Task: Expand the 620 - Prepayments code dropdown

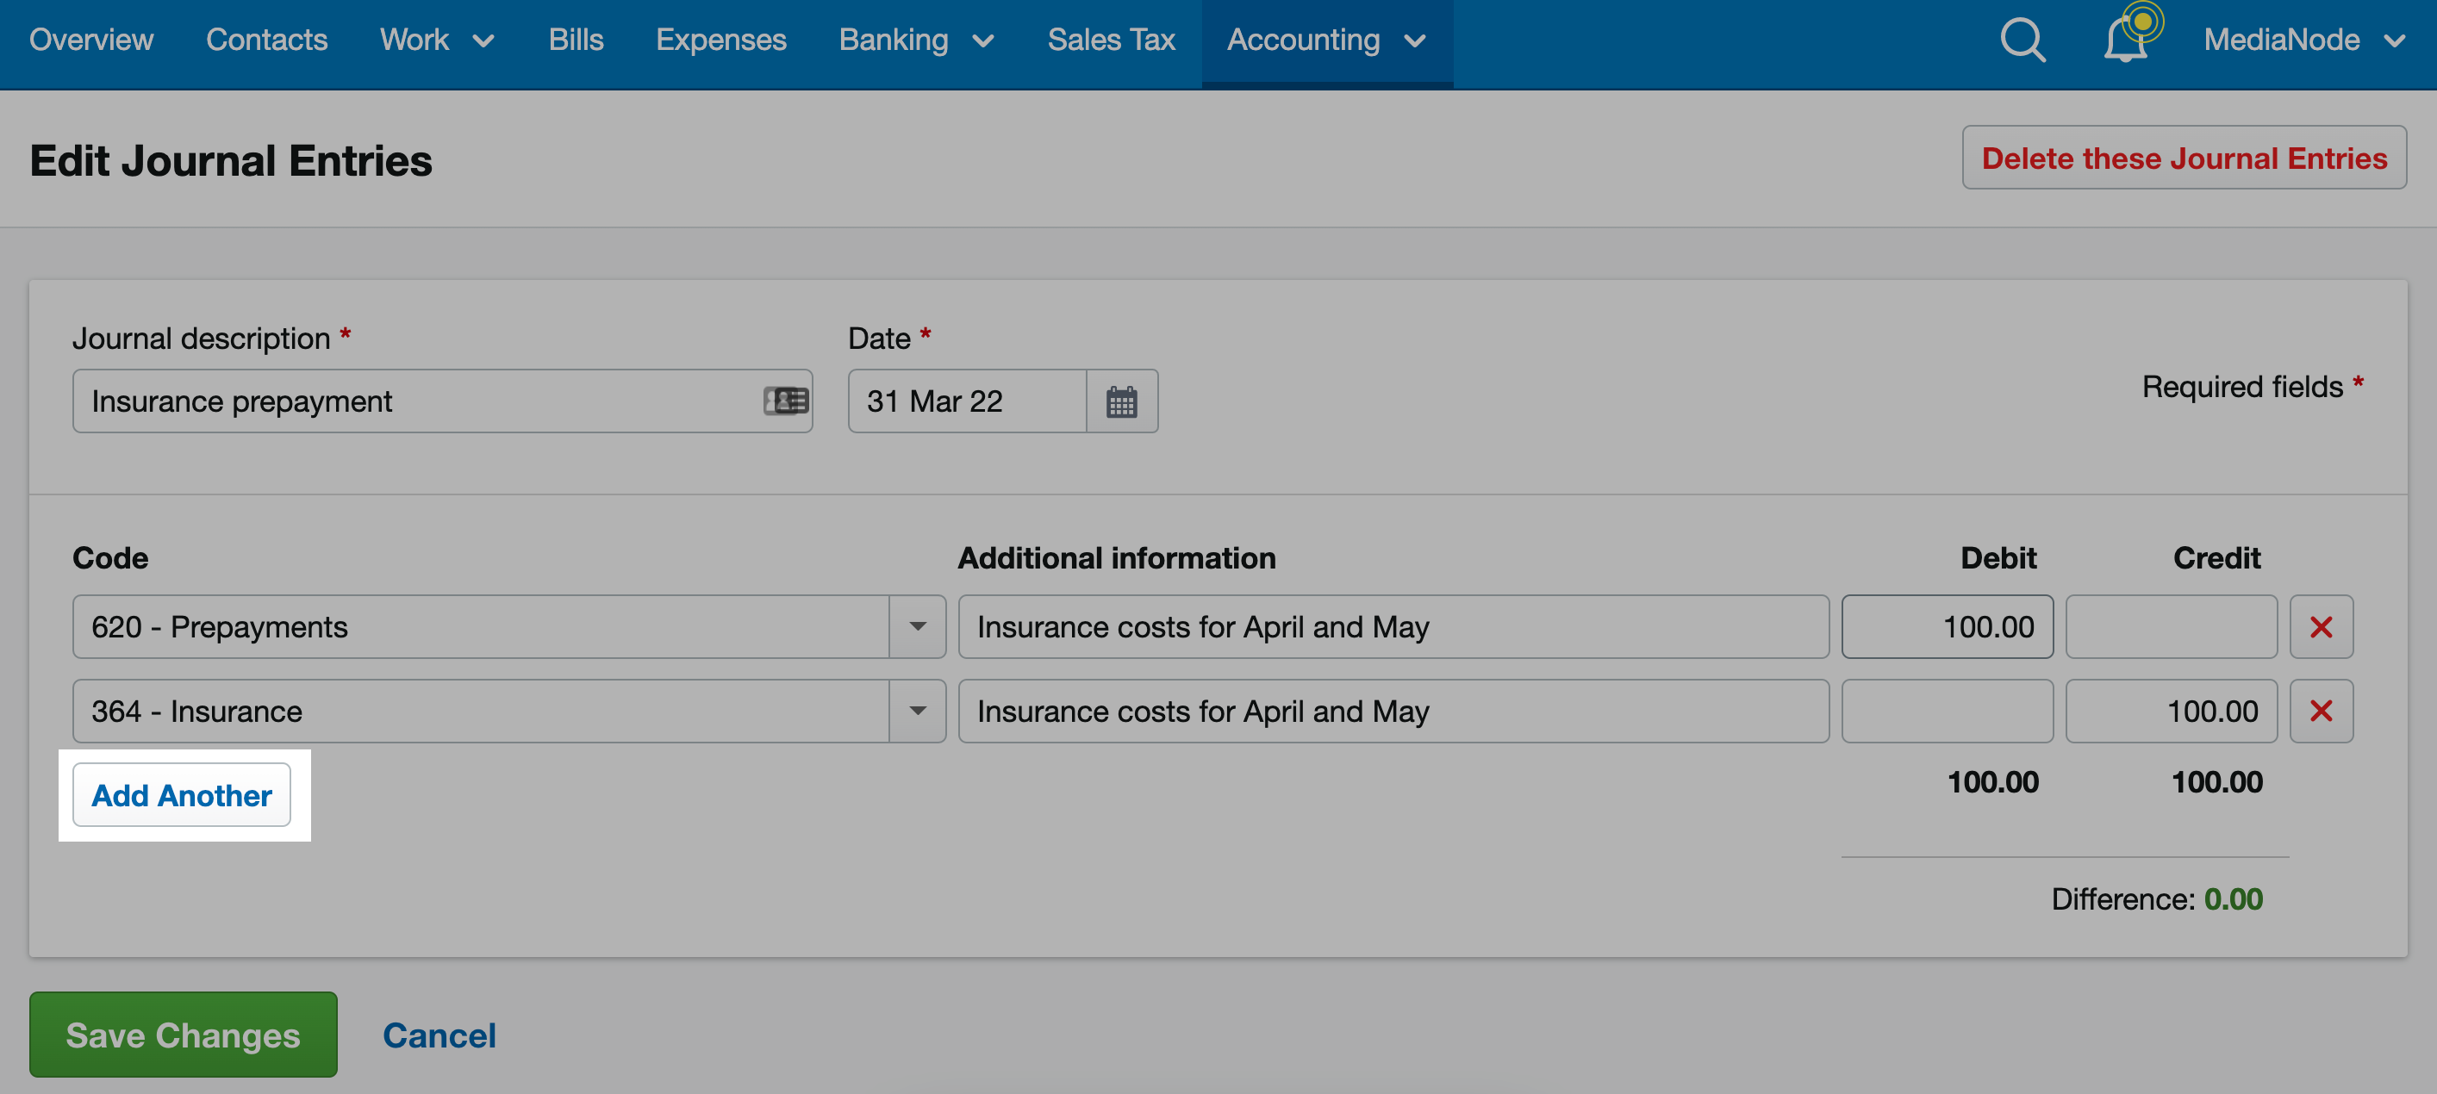Action: point(917,627)
